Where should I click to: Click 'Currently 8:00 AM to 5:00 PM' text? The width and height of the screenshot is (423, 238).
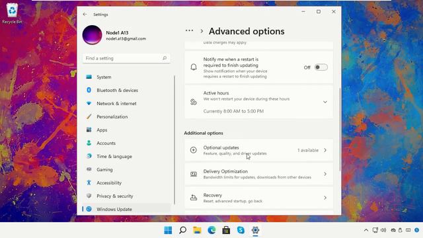(x=233, y=111)
